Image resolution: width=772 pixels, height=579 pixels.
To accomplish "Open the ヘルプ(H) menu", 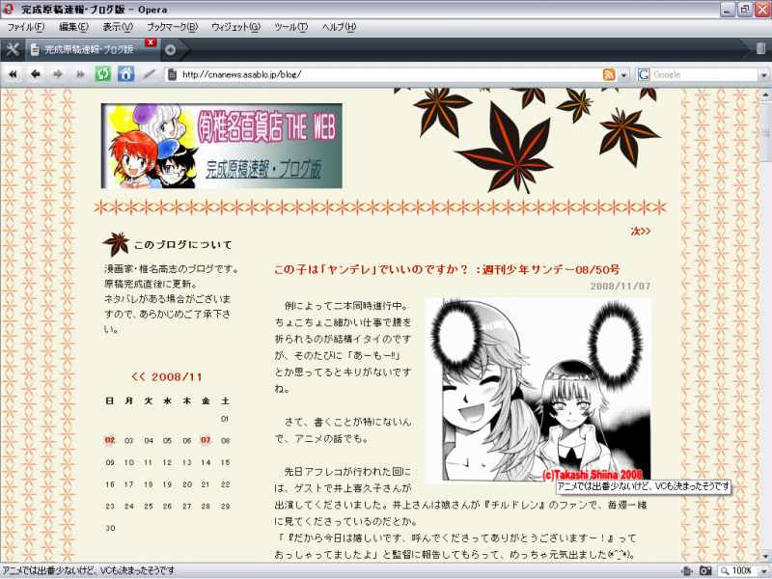I will tap(340, 27).
